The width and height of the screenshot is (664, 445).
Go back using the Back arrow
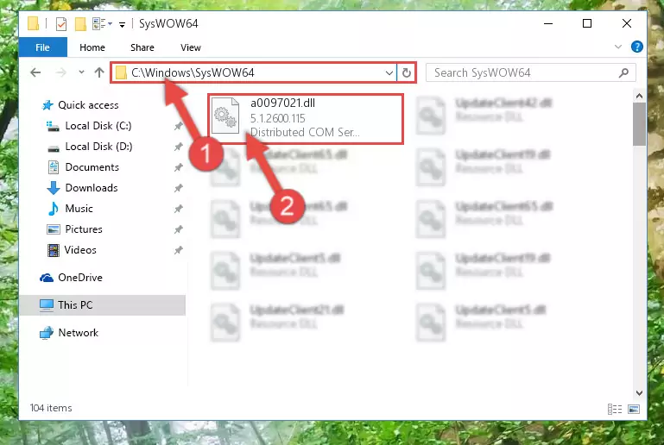click(36, 72)
